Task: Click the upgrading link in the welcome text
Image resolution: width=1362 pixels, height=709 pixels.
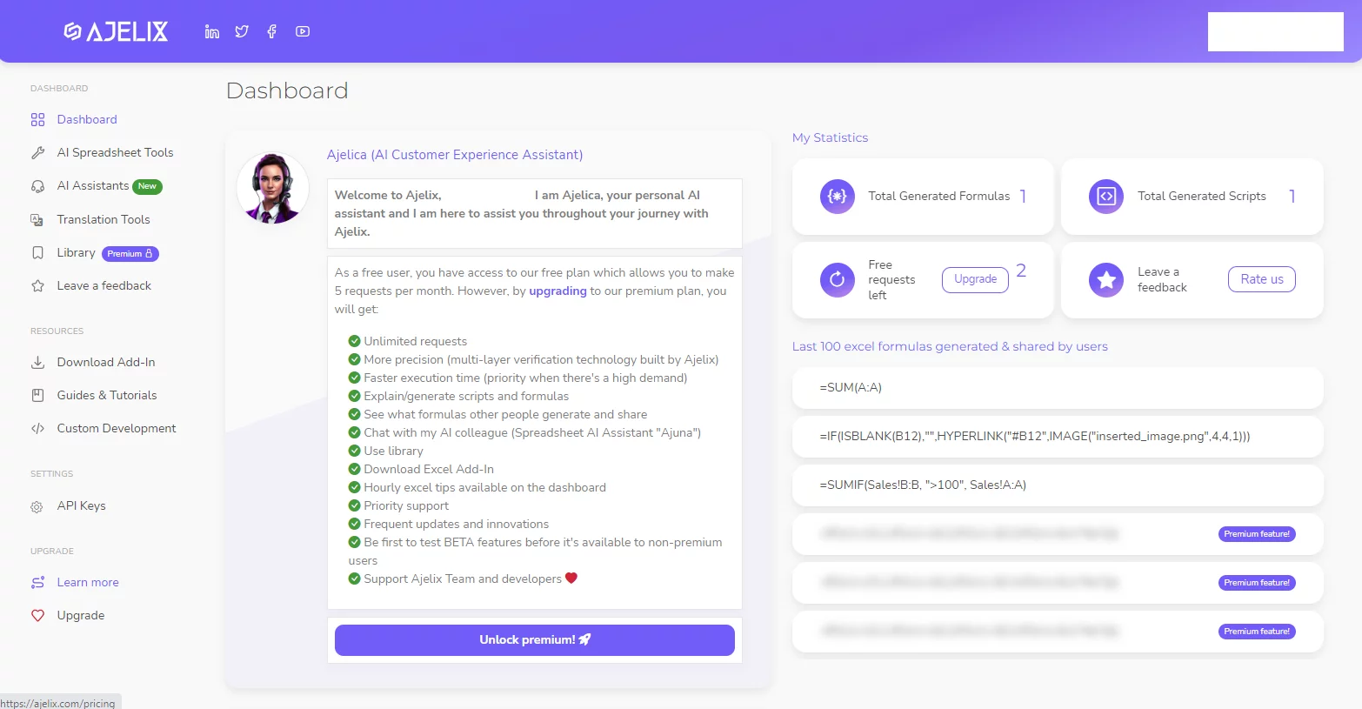Action: click(x=557, y=291)
